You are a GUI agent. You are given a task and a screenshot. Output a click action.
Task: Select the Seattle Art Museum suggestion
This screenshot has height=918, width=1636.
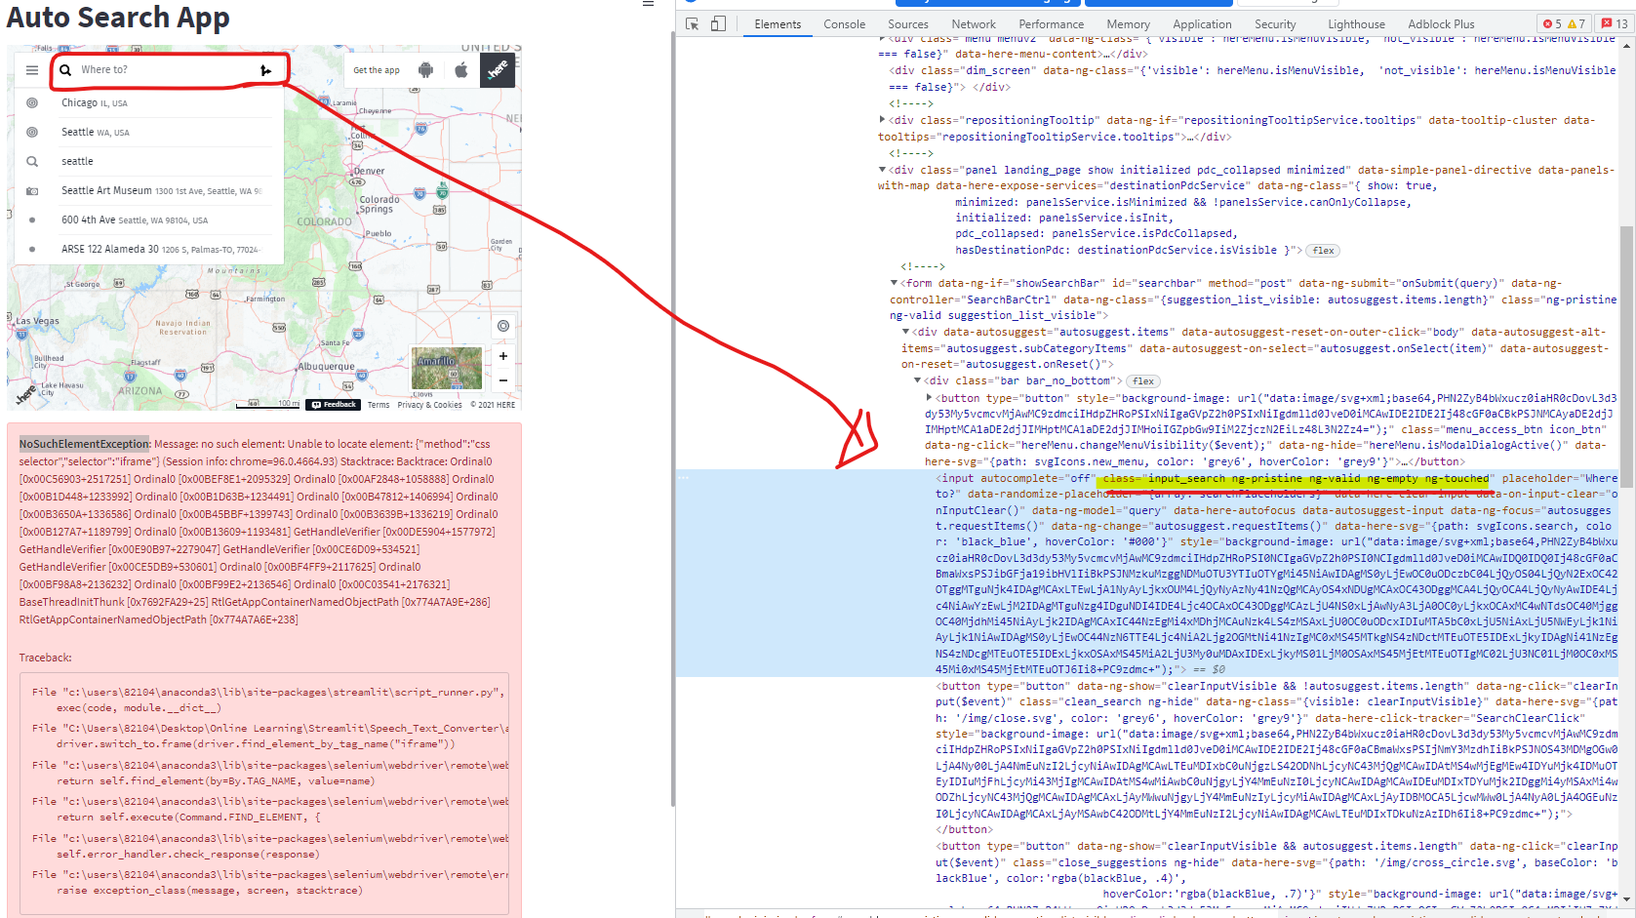point(149,191)
